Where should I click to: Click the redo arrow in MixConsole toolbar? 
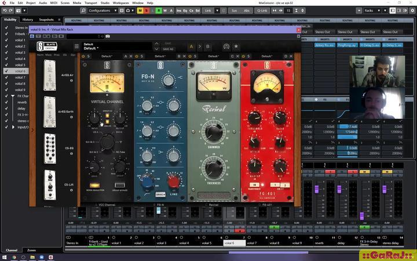coord(11,10)
